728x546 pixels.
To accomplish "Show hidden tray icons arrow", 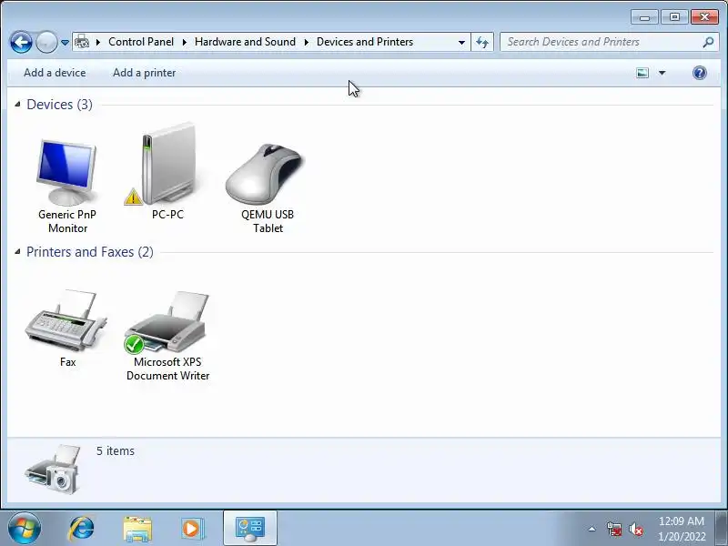I will click(591, 529).
